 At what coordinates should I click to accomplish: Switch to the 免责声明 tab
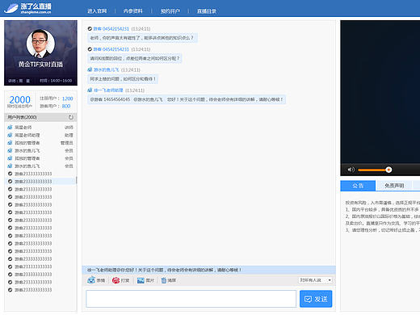click(x=394, y=186)
